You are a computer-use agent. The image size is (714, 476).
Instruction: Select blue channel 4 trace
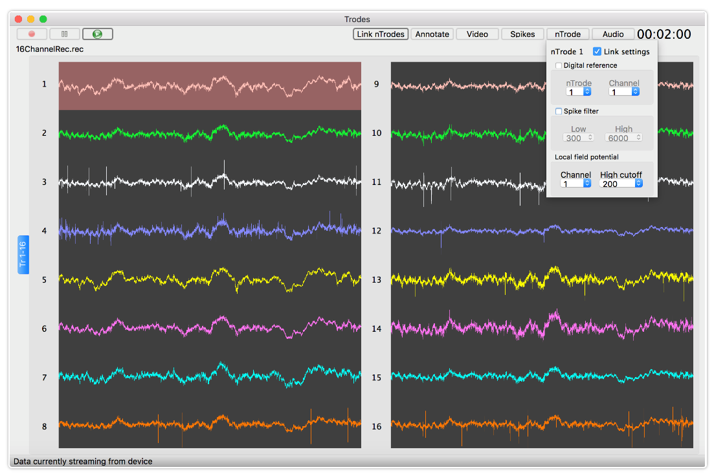(210, 230)
